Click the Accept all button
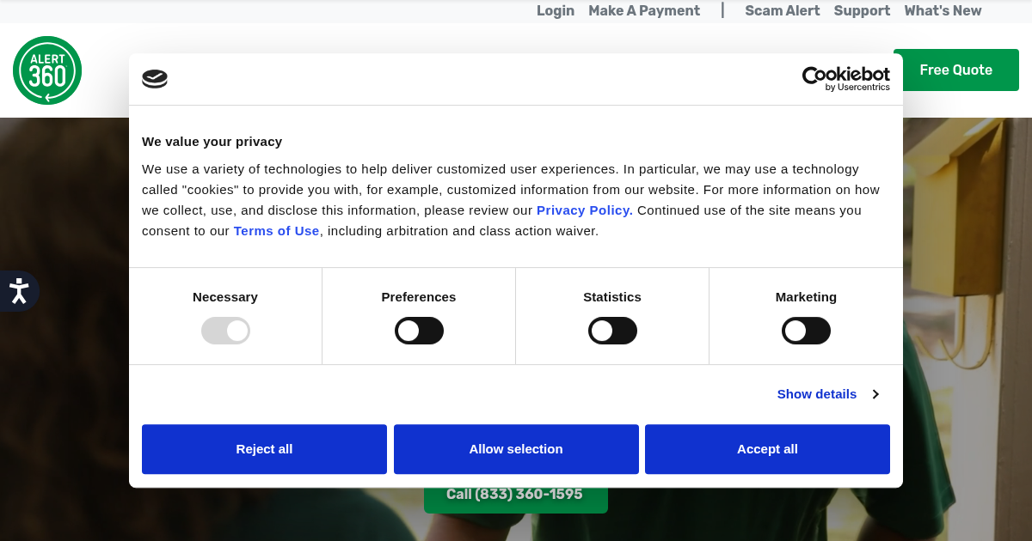 [x=767, y=449]
